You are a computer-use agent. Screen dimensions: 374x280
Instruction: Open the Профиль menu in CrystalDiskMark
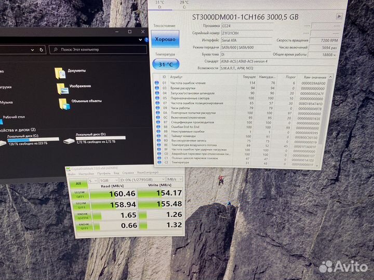click(104, 173)
